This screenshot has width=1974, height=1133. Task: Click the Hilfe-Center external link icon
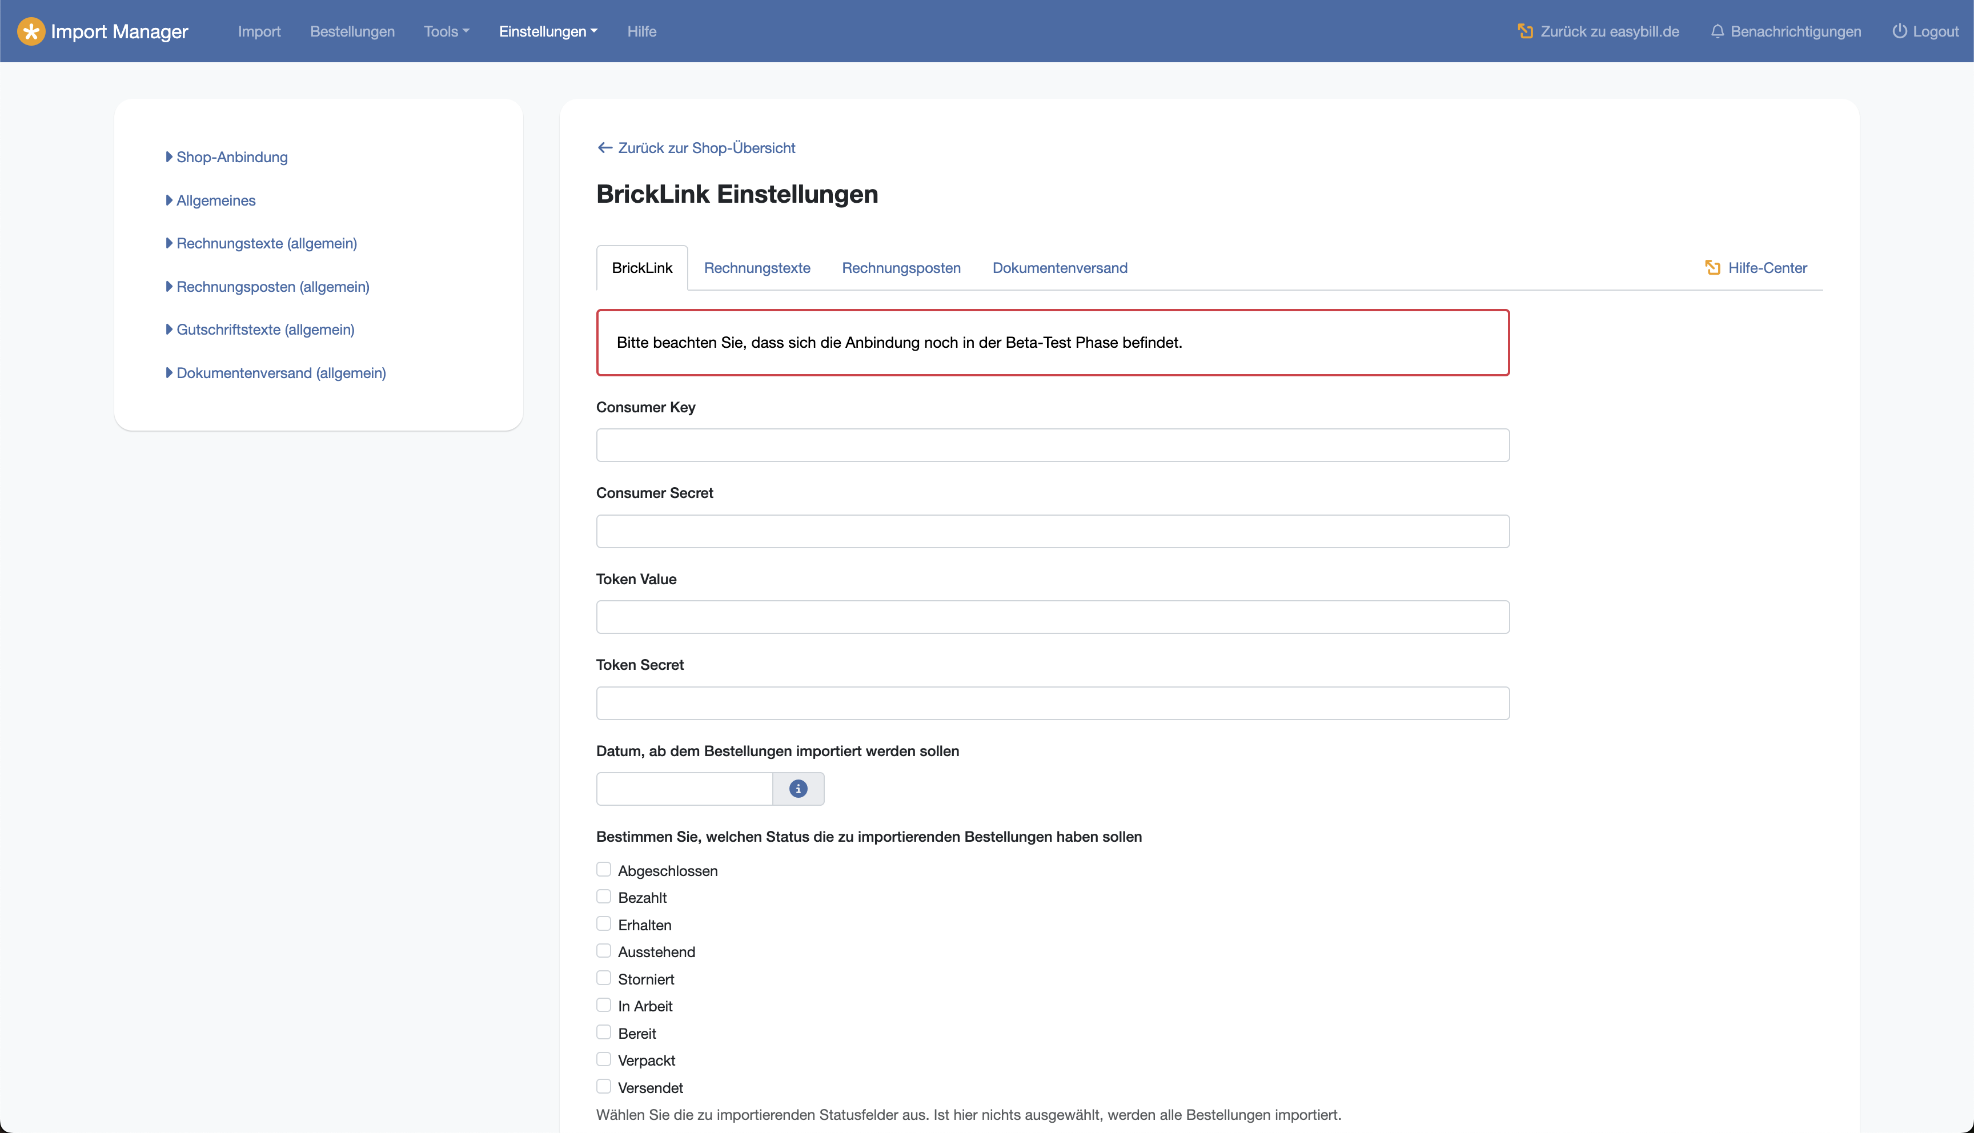tap(1712, 268)
